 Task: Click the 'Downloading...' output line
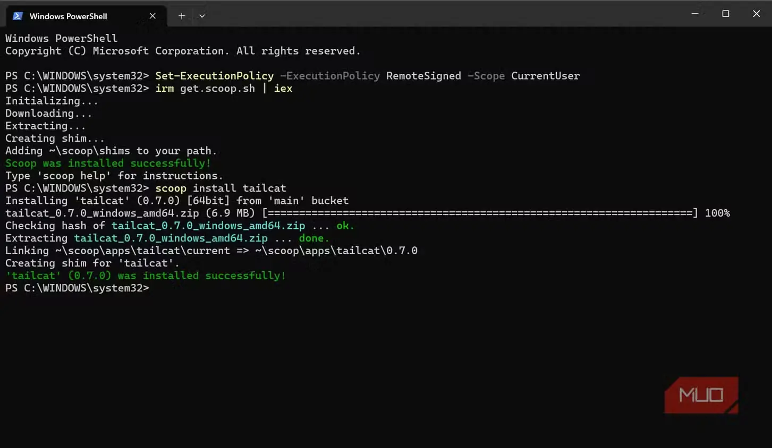(48, 113)
